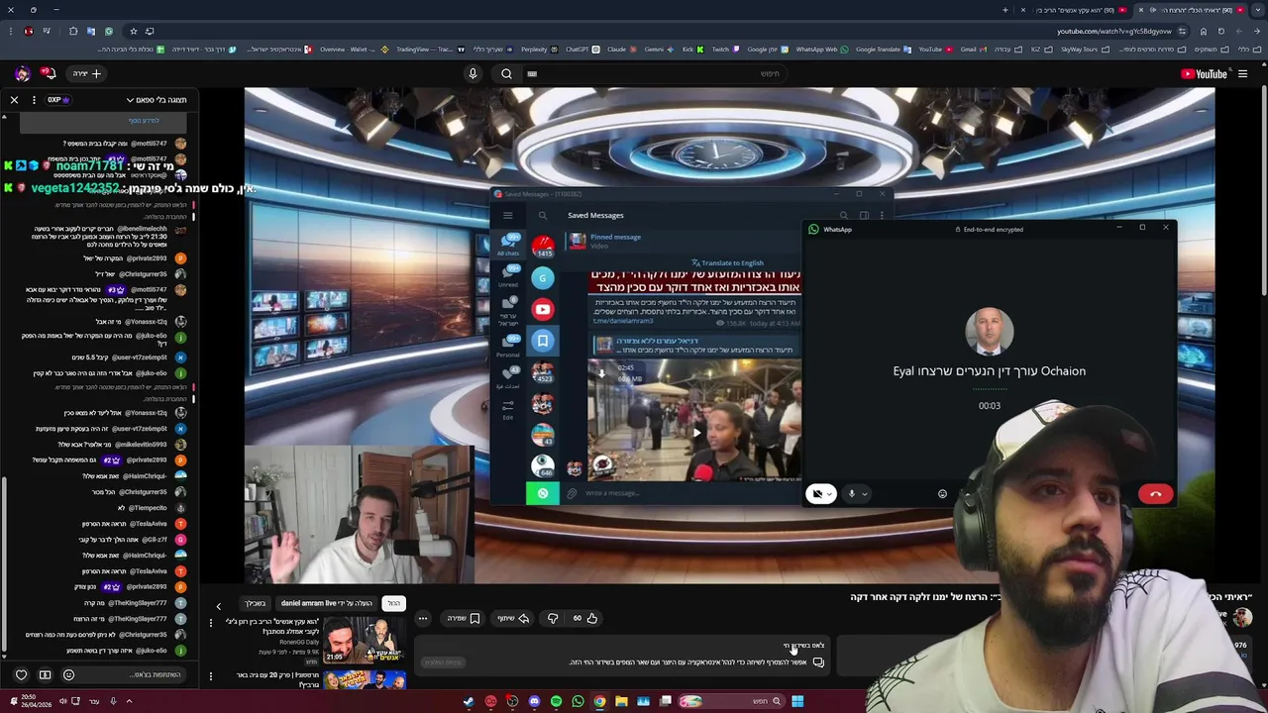Open Spotify from the taskbar
Viewport: 1268px width, 713px height.
coord(556,701)
